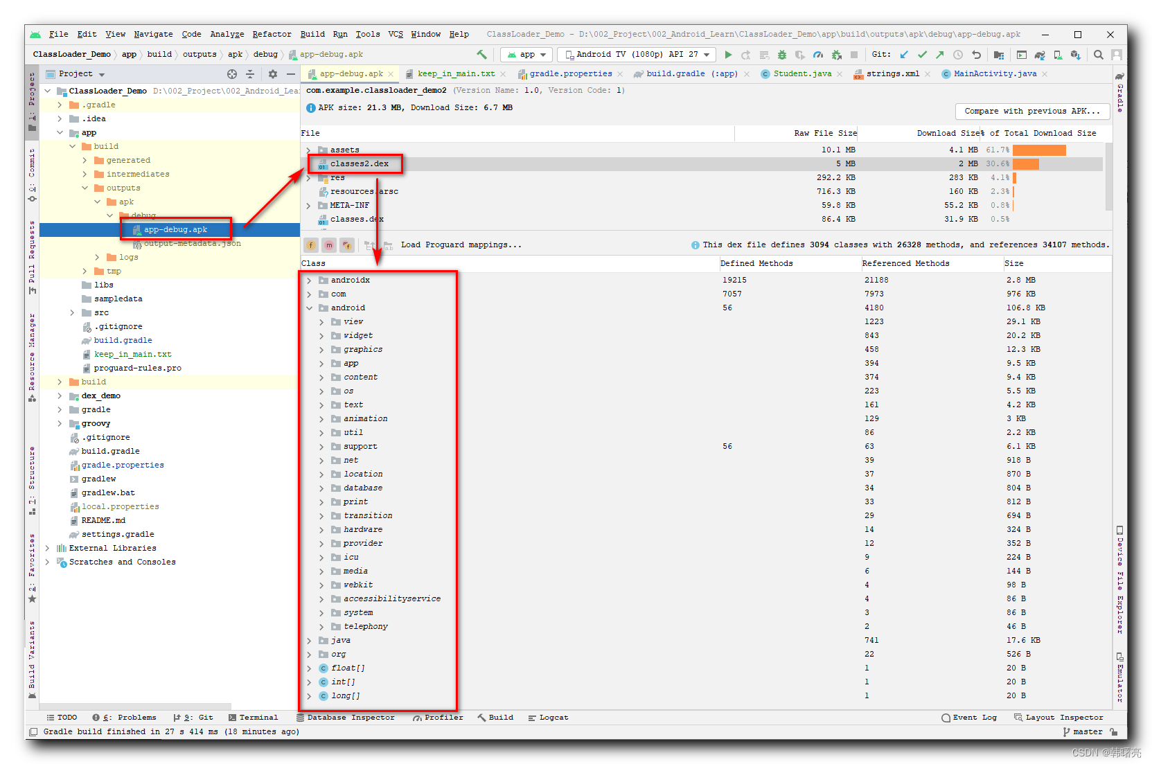Image resolution: width=1152 pixels, height=764 pixels.
Task: Click Compare with previous APK button
Action: [x=1032, y=111]
